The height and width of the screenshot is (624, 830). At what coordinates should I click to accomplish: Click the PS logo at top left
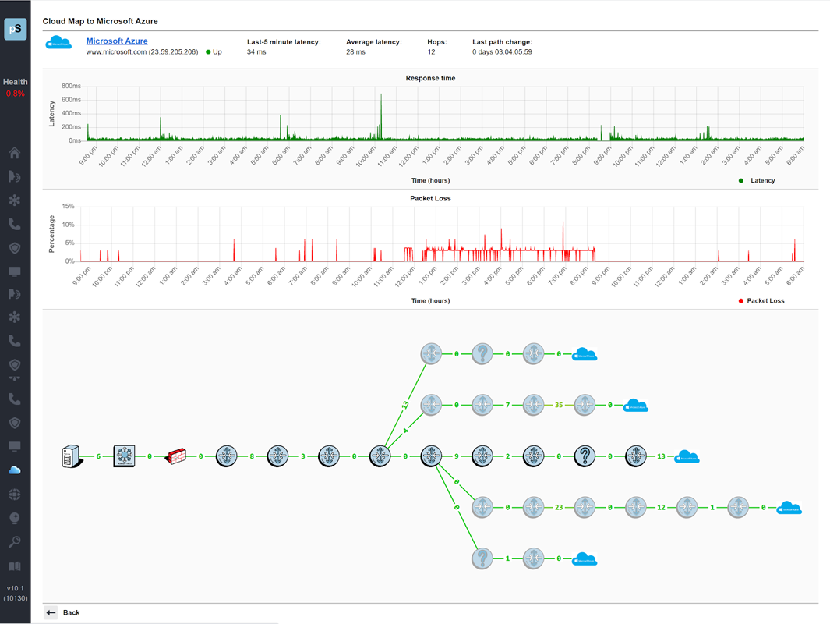pyautogui.click(x=15, y=30)
